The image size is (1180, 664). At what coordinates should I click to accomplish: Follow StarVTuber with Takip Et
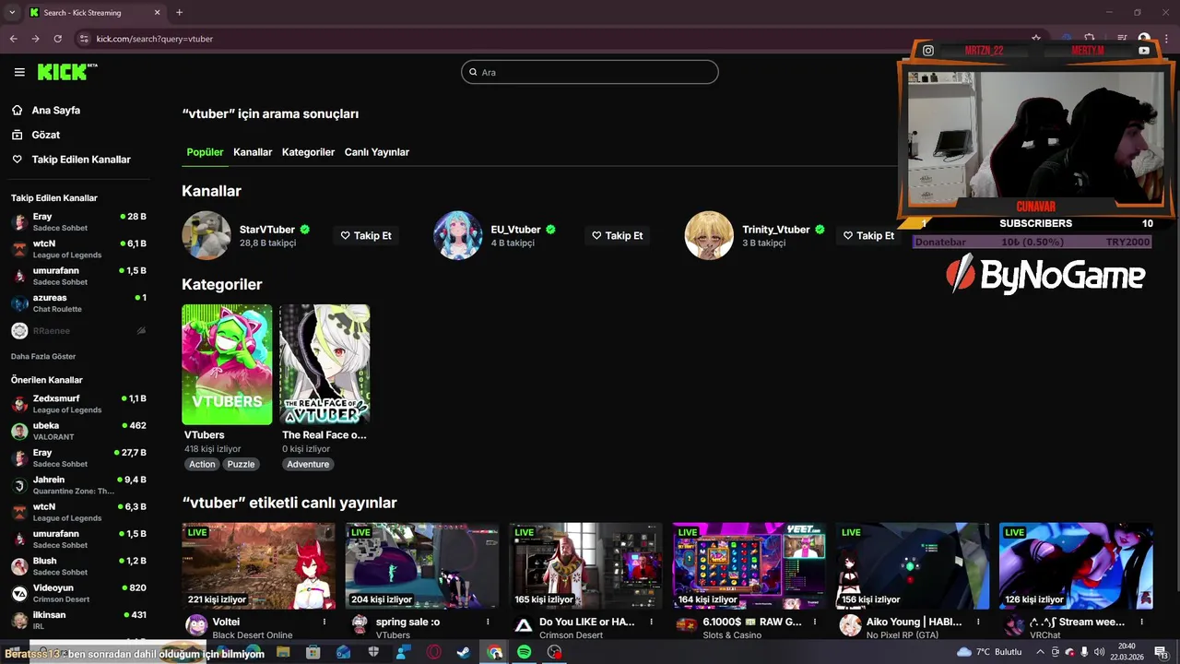(x=366, y=235)
